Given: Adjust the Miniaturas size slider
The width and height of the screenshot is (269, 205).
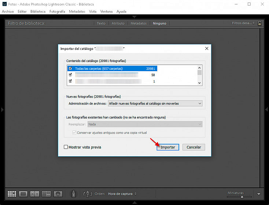Looking at the screenshot, I should (242, 197).
